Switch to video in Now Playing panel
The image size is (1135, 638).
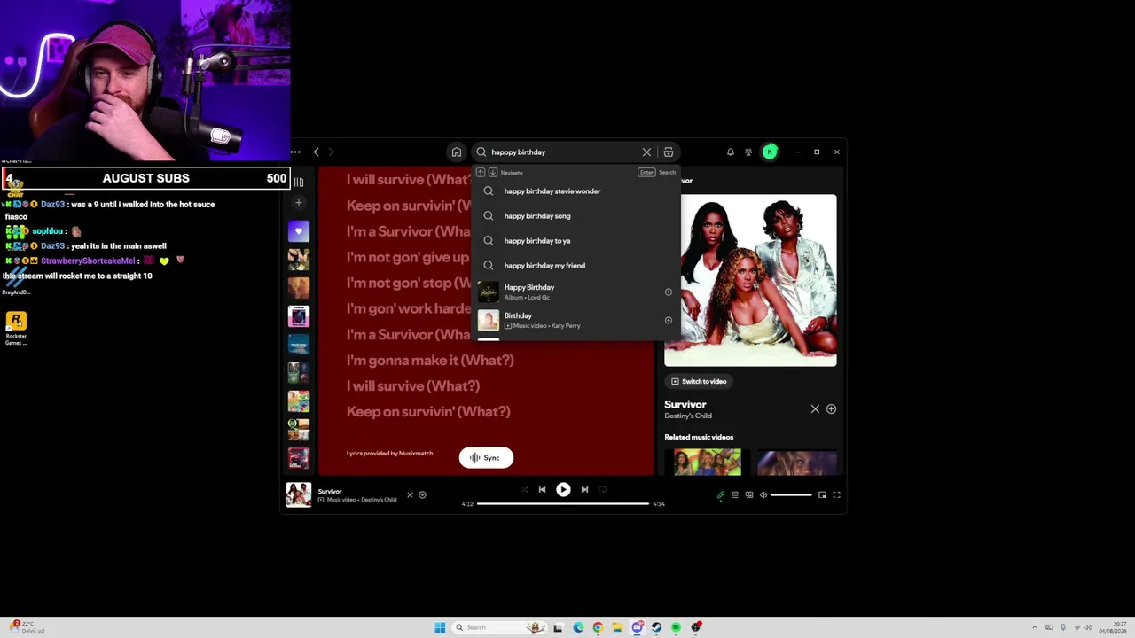pyautogui.click(x=699, y=382)
